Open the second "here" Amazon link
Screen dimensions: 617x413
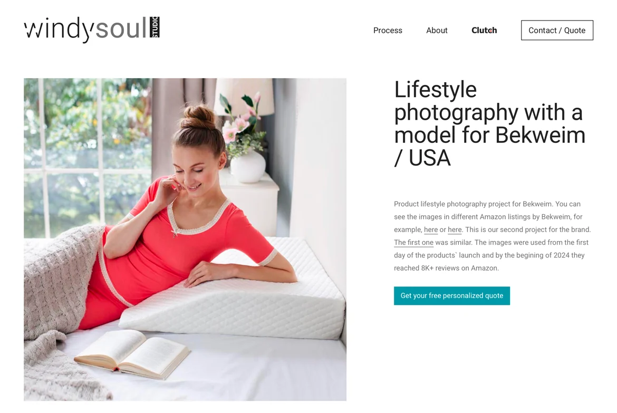pos(455,229)
